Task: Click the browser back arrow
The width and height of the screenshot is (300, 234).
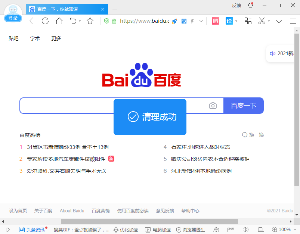Action: [x=31, y=21]
